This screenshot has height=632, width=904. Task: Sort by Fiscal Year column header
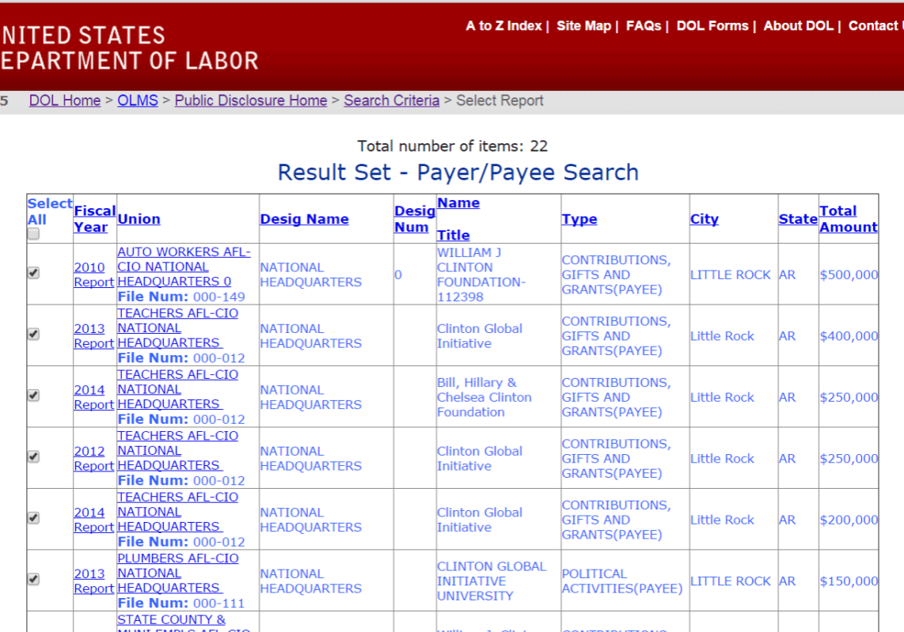94,219
